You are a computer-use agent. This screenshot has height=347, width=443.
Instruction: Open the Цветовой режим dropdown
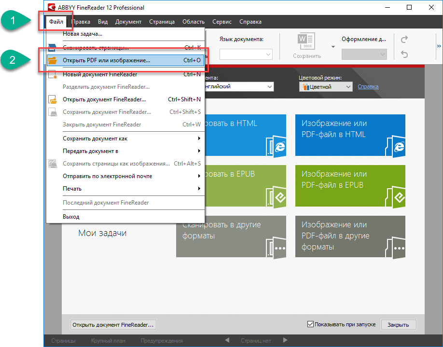click(x=326, y=87)
